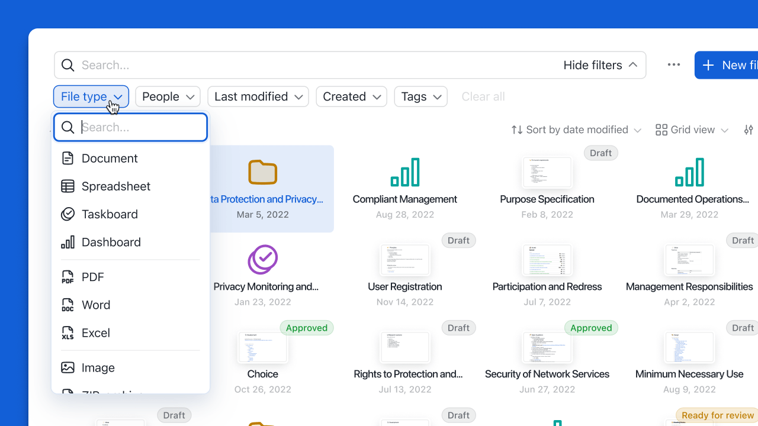
Task: Click inside the file type search field
Action: point(139,127)
